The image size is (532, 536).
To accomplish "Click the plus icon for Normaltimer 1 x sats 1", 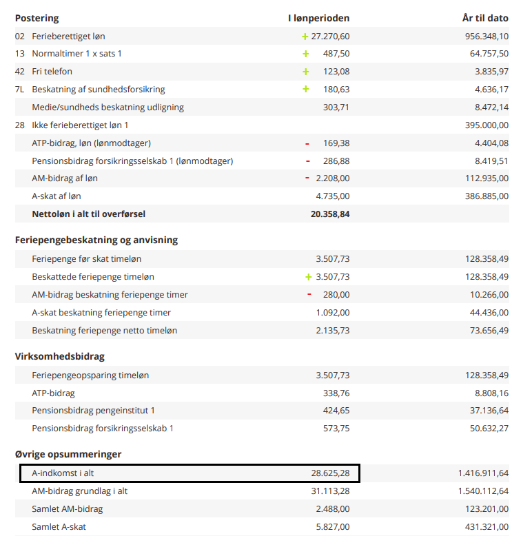I will tap(305, 54).
